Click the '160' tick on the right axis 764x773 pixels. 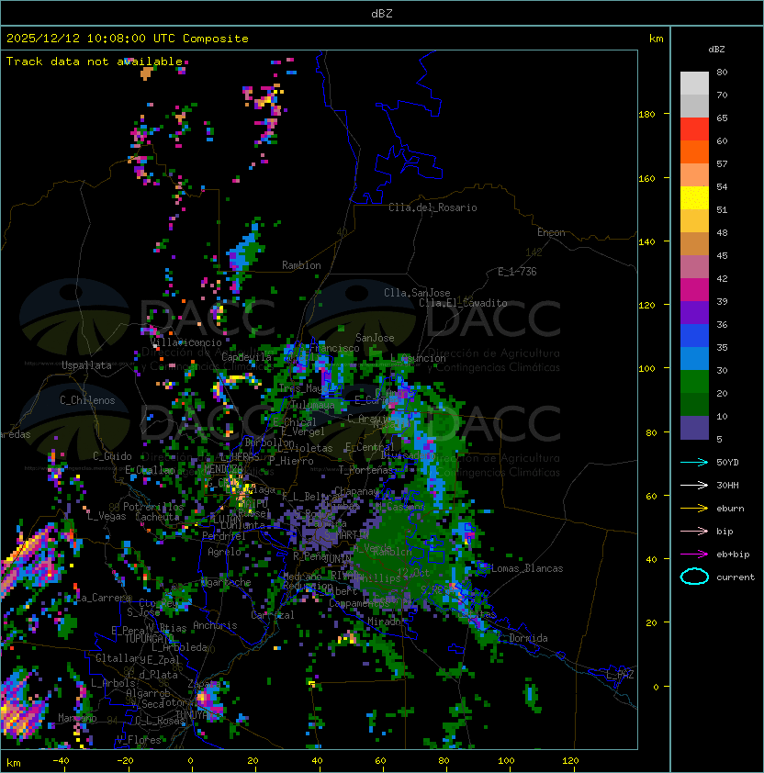(x=646, y=178)
